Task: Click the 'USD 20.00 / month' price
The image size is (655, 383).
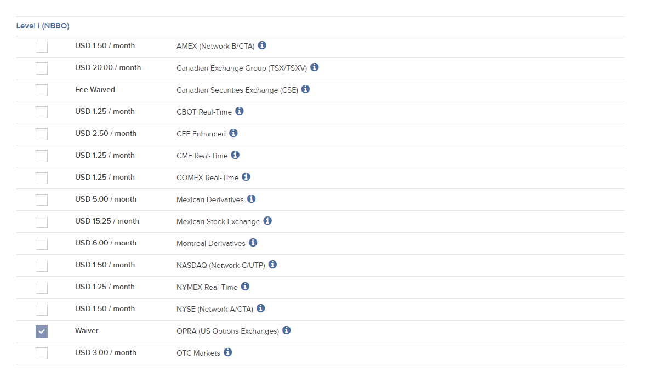Action: (x=108, y=67)
